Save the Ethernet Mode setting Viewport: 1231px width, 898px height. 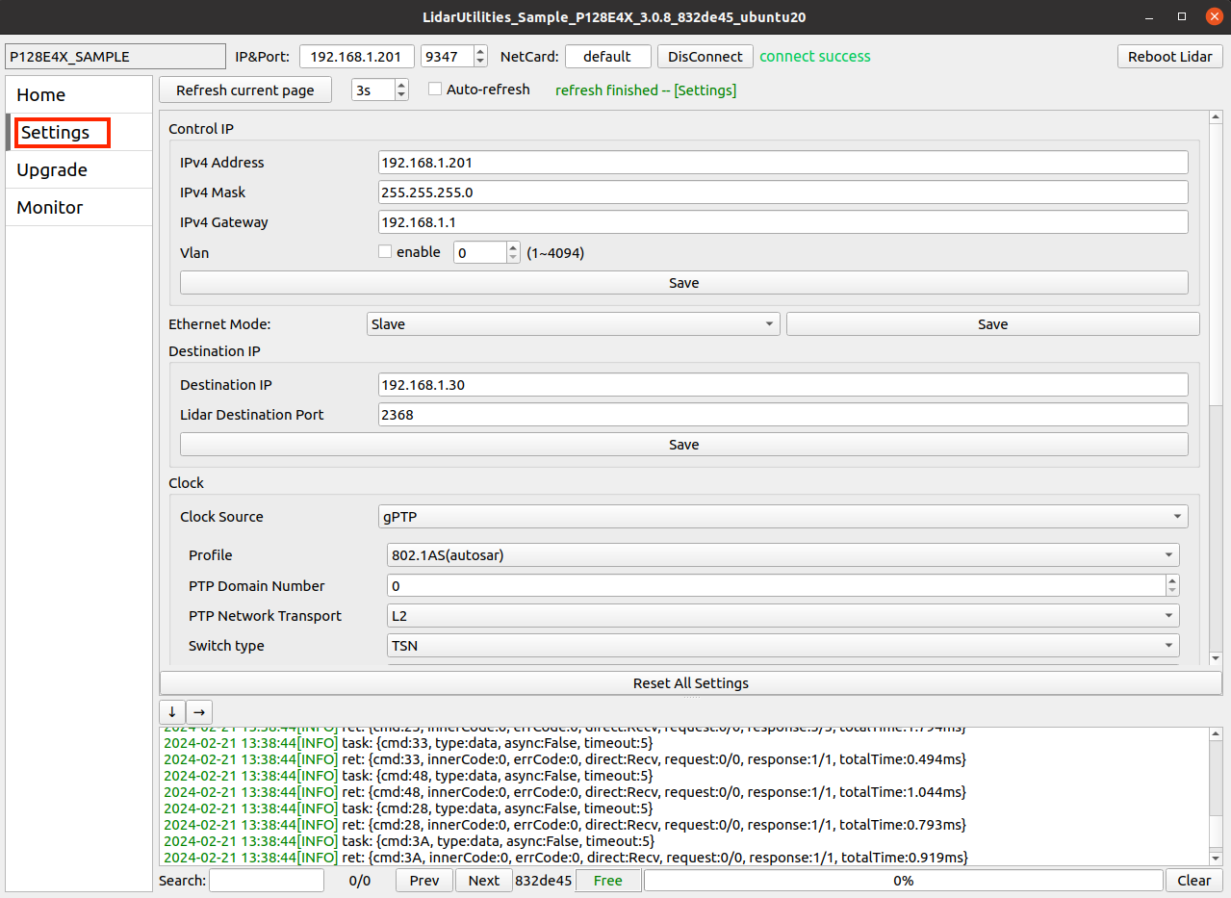pyautogui.click(x=993, y=324)
